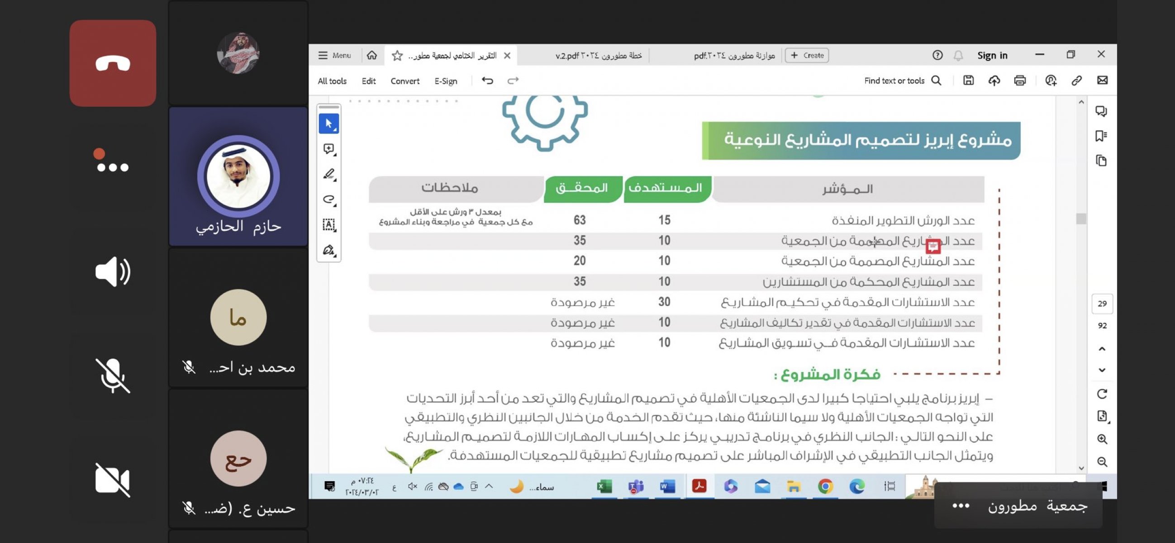Close the التقرير الختامي document tab
The image size is (1175, 543).
(x=507, y=56)
